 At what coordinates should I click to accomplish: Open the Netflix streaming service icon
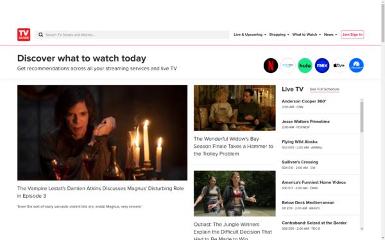click(x=271, y=65)
